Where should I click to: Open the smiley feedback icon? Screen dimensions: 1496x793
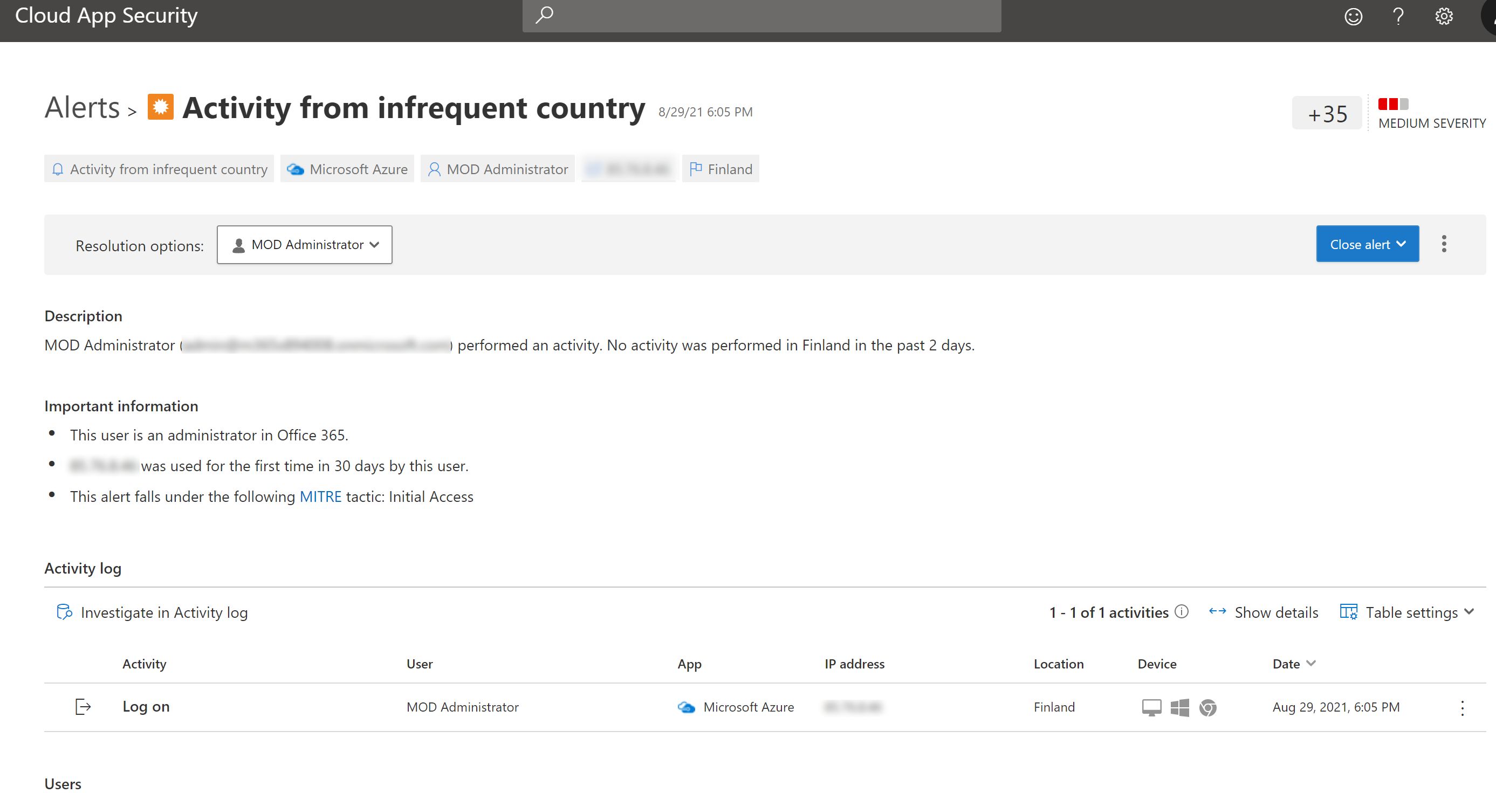pyautogui.click(x=1353, y=16)
